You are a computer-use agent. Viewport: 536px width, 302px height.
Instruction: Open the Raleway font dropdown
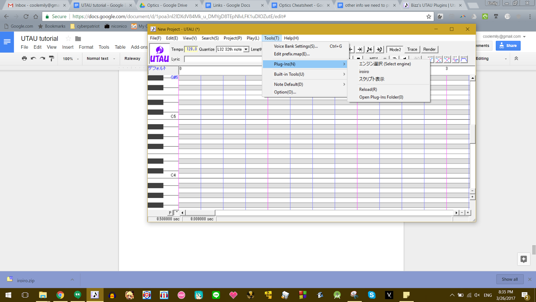pos(132,58)
